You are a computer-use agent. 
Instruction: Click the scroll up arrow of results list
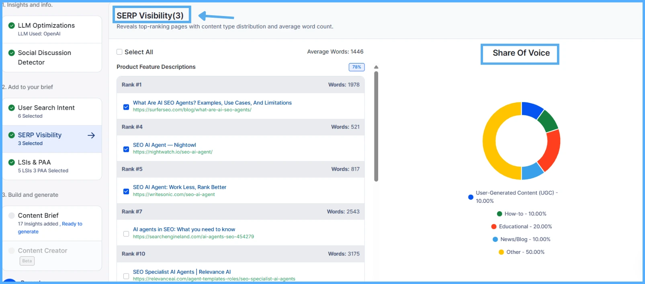tap(376, 67)
